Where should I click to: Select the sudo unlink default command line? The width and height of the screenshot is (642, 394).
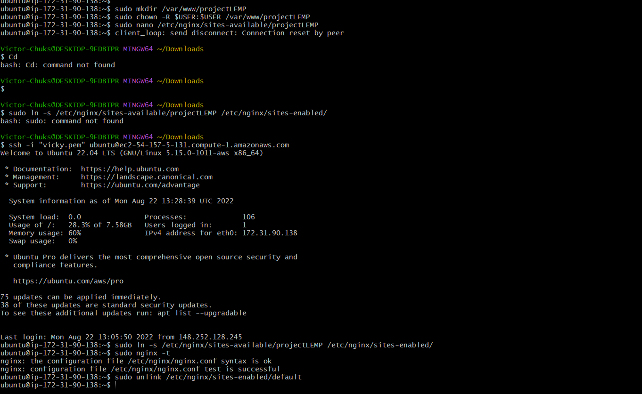[x=207, y=377]
